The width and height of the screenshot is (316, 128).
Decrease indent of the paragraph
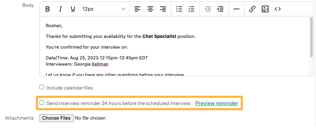(208, 9)
